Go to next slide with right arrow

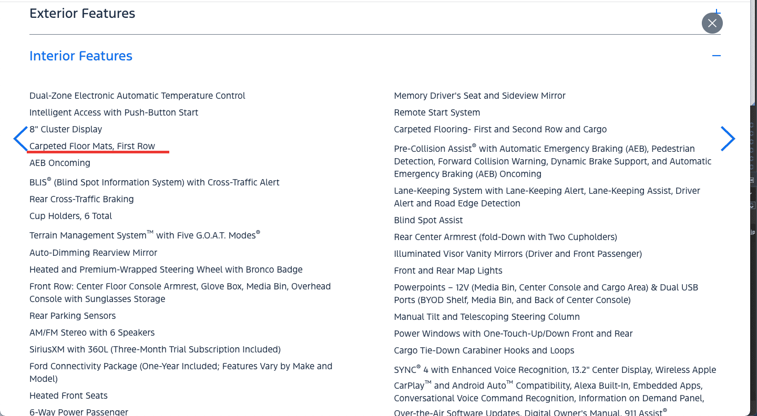coord(728,139)
